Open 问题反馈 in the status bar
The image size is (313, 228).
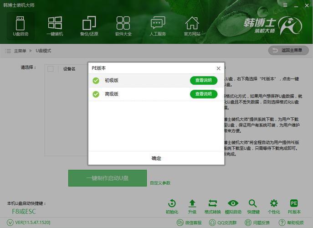point(257,223)
